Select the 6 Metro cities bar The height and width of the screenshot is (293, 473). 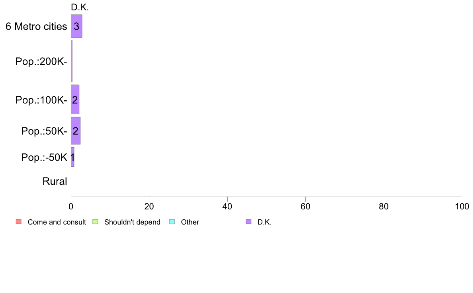click(x=76, y=26)
